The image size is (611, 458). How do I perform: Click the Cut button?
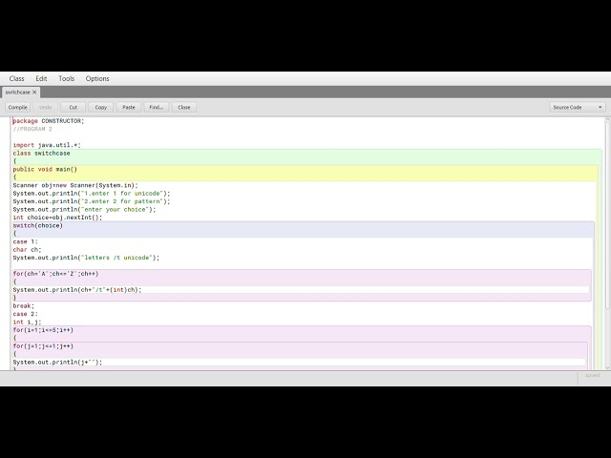tap(74, 107)
